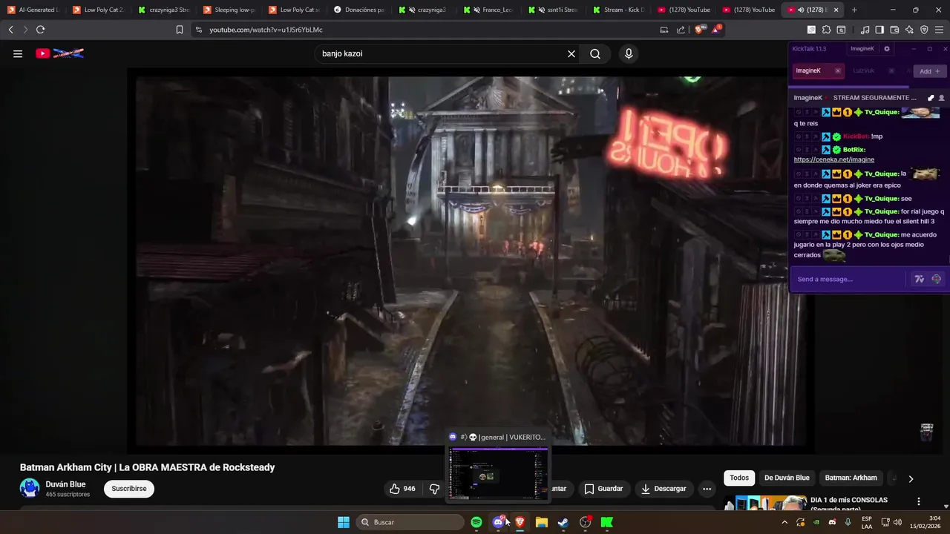Select the 'Batman: Arkham' filter chip
The height and width of the screenshot is (534, 950).
pyautogui.click(x=851, y=478)
